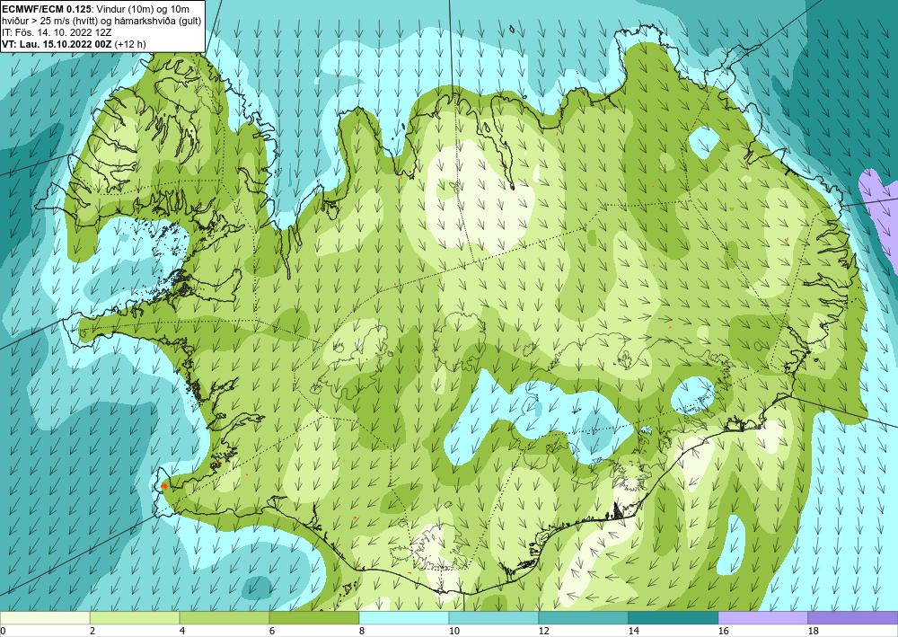This screenshot has height=637, width=898.
Task: Click the legend scale label "16"
Action: pyautogui.click(x=724, y=632)
